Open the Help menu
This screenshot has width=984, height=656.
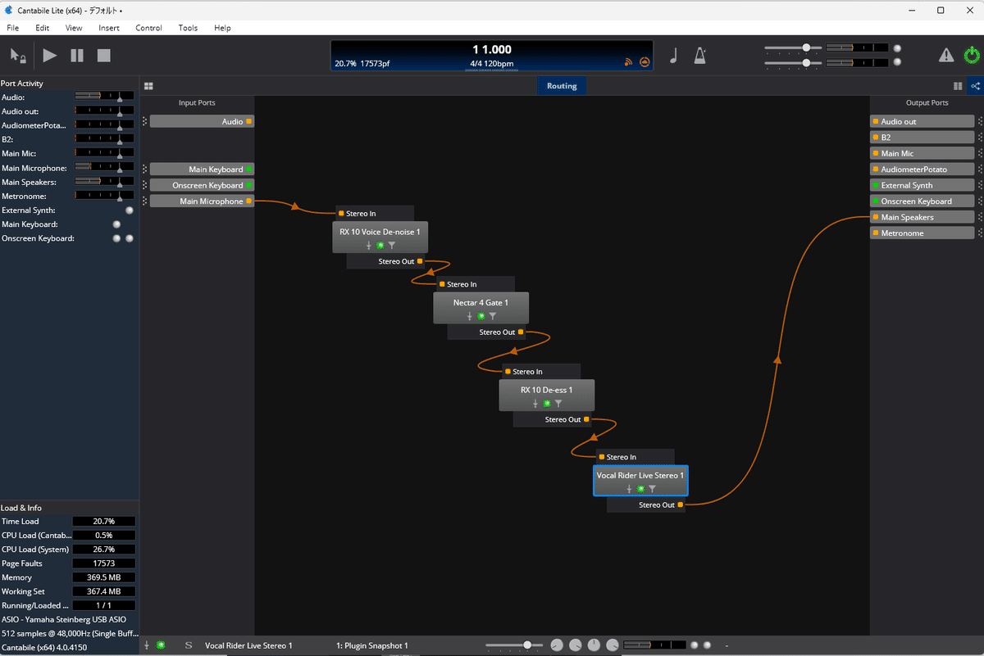[222, 28]
